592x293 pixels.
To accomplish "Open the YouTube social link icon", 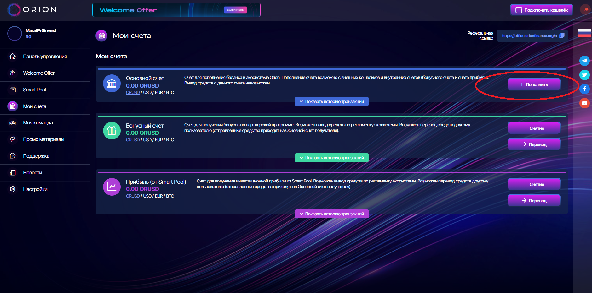I will click(x=584, y=103).
